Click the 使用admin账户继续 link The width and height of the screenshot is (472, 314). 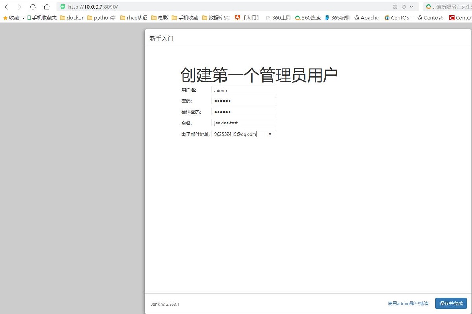pos(408,303)
